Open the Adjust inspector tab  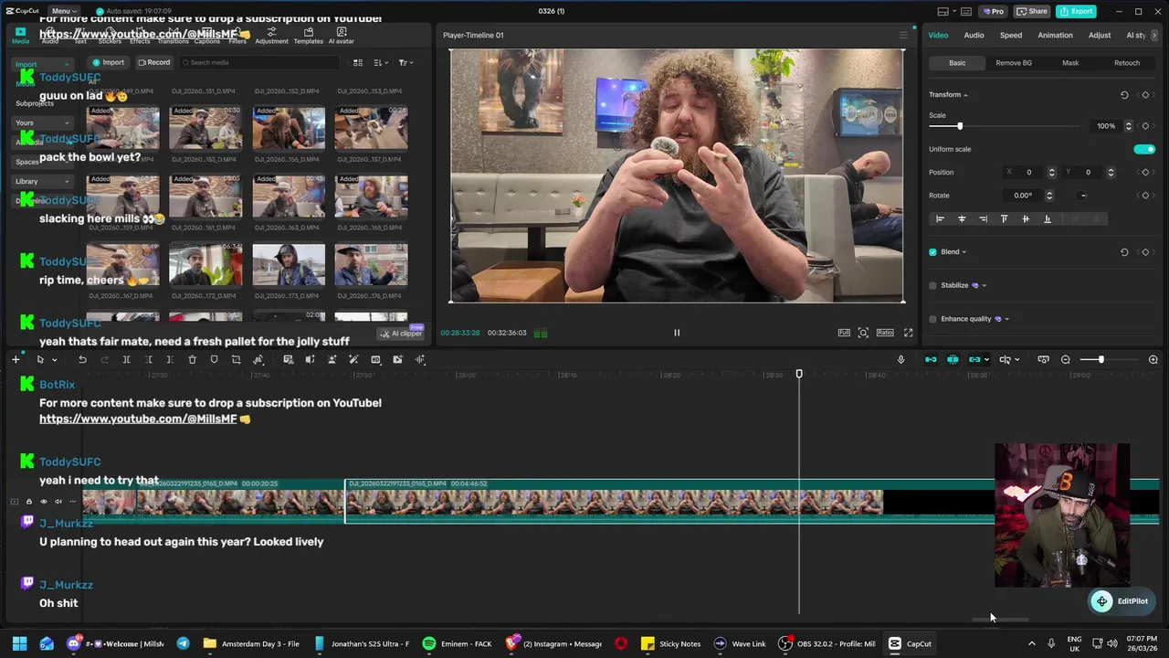(1100, 36)
